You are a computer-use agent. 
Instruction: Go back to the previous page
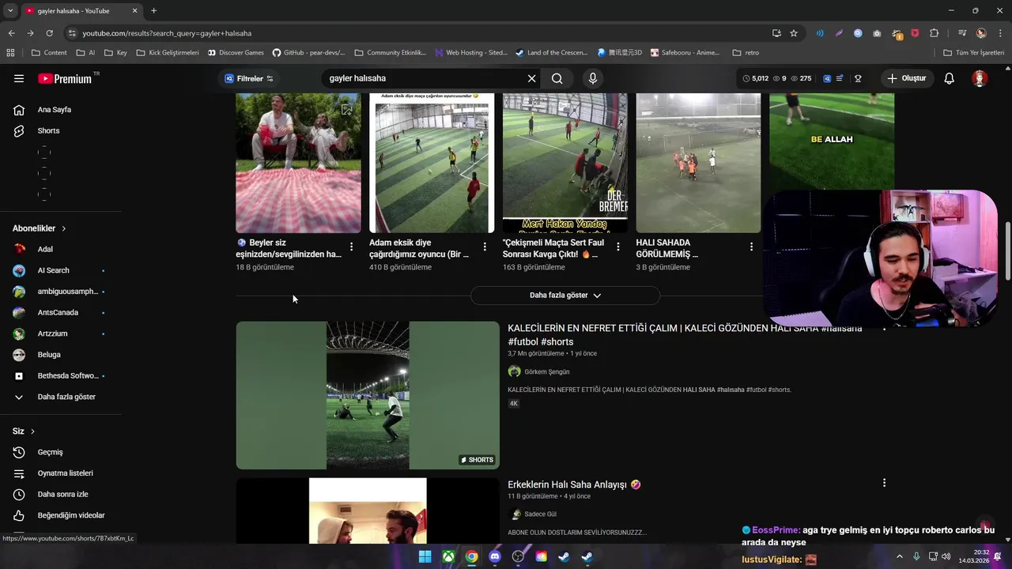(x=11, y=33)
